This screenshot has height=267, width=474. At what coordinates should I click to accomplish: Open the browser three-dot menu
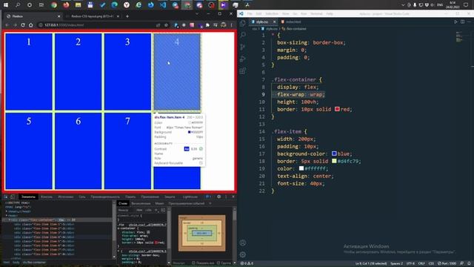point(232,25)
